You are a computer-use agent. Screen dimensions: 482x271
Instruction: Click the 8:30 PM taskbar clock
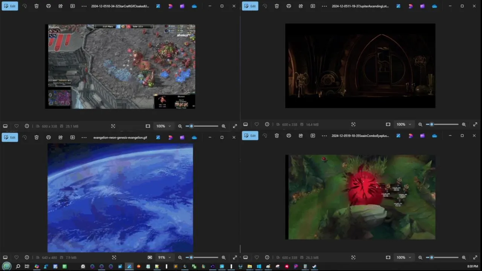click(473, 266)
